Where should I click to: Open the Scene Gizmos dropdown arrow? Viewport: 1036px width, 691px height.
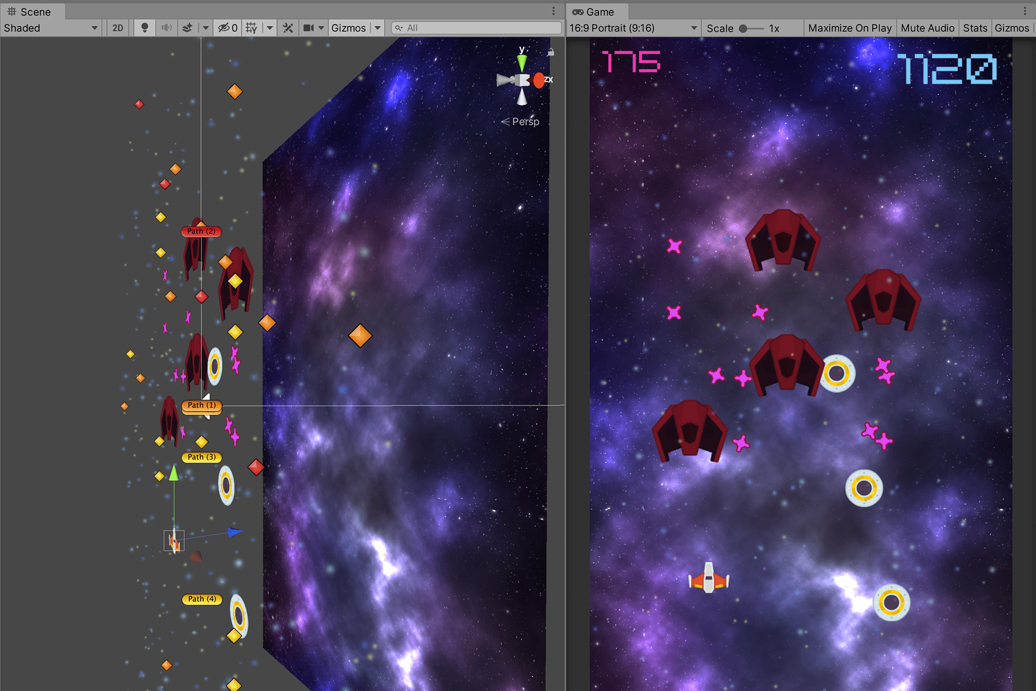click(377, 28)
